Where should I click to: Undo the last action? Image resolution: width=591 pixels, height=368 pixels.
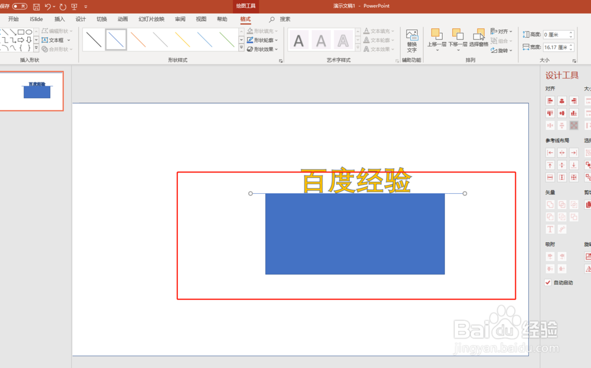coord(47,6)
